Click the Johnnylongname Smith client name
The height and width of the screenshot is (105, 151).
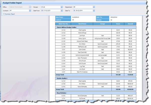82,55
